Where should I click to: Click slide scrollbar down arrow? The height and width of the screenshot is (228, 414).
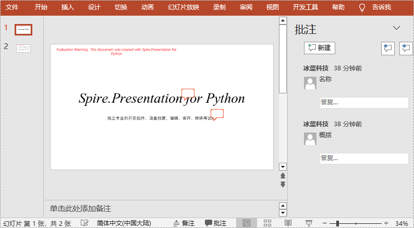tap(283, 167)
